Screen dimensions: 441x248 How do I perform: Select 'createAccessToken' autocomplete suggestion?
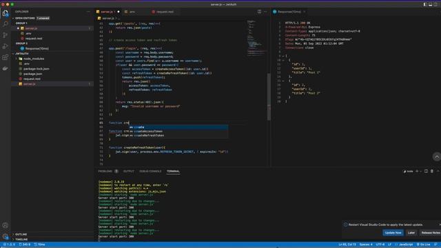[178, 132]
